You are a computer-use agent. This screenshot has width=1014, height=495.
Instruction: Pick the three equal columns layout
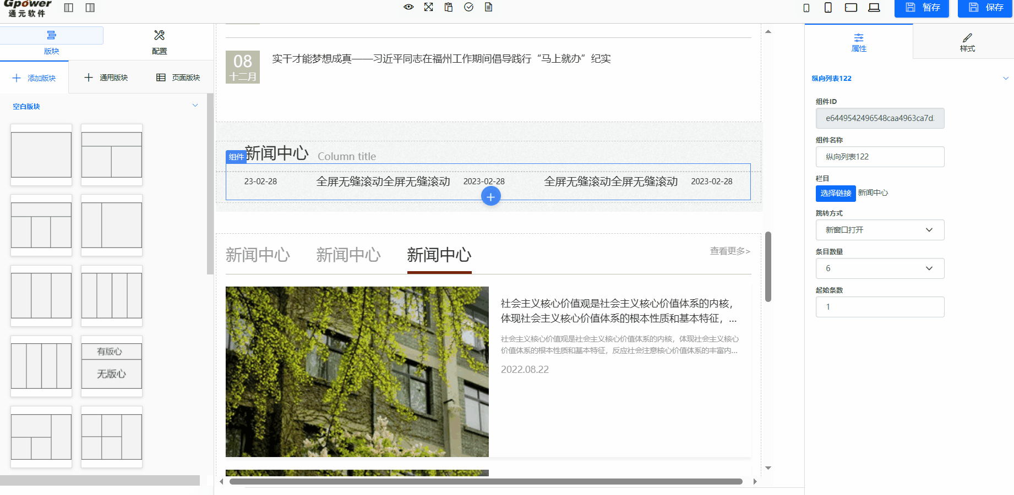pos(41,296)
